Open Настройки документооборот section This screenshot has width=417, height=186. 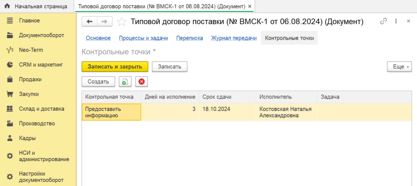41,177
